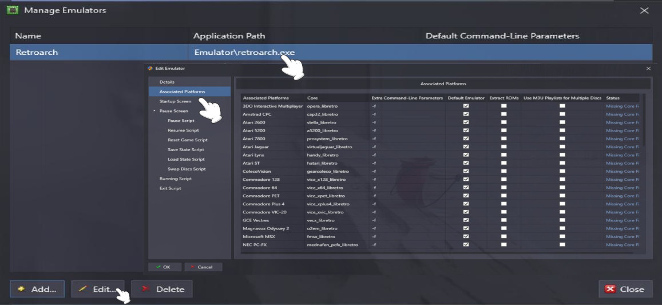Click the Close button with red X

(x=625, y=289)
